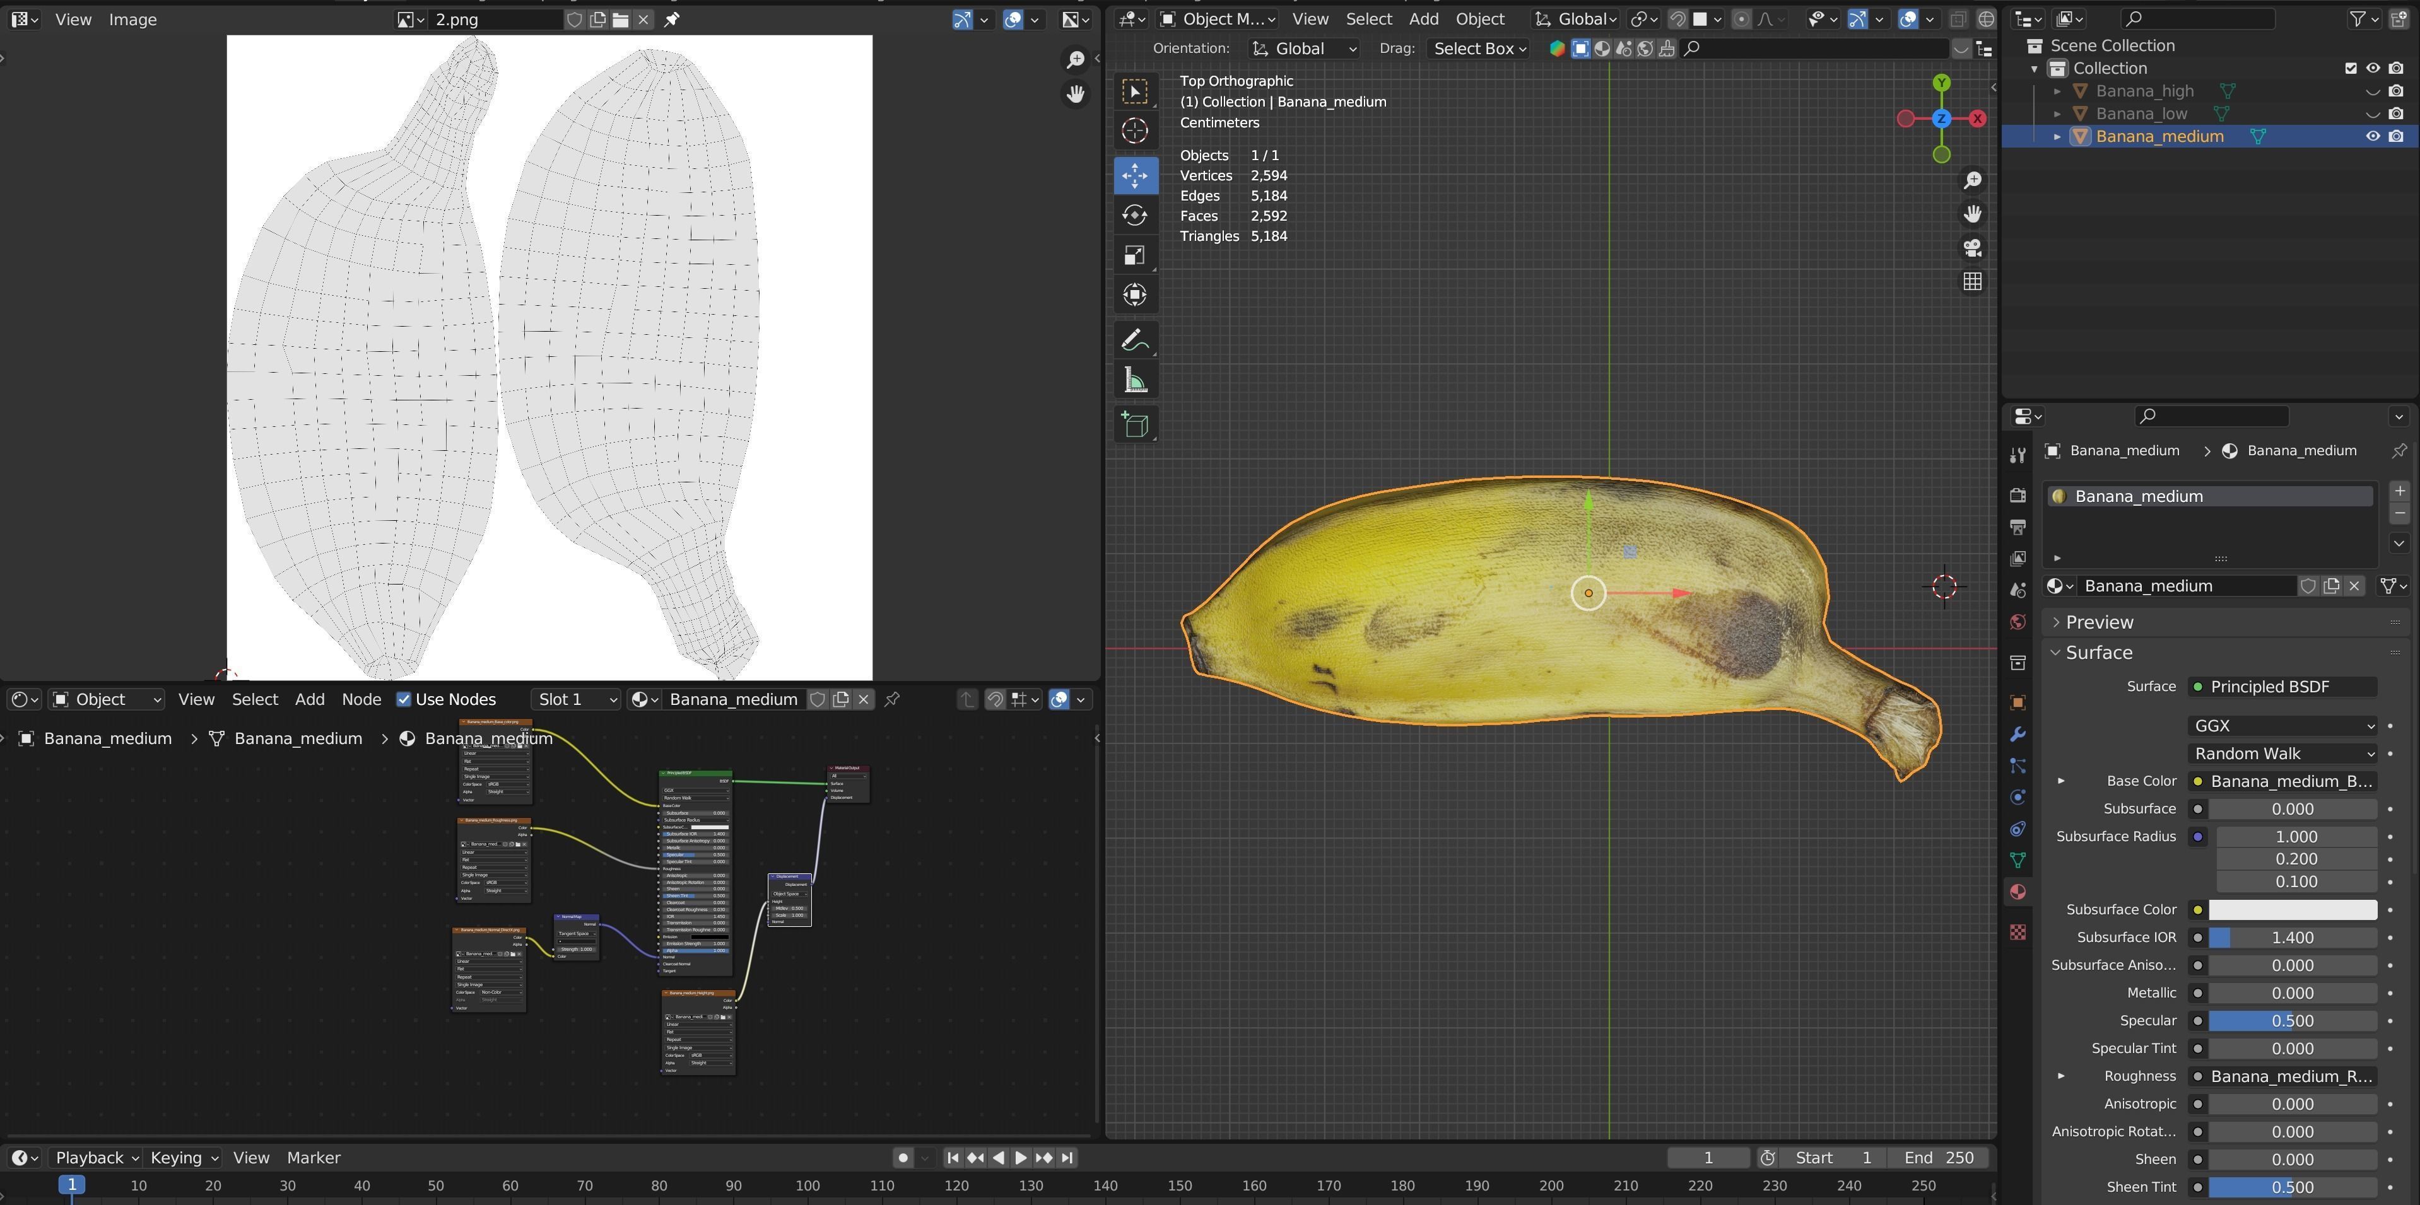Click the Subsurface Color white swatch
This screenshot has width=2420, height=1205.
[x=2292, y=910]
